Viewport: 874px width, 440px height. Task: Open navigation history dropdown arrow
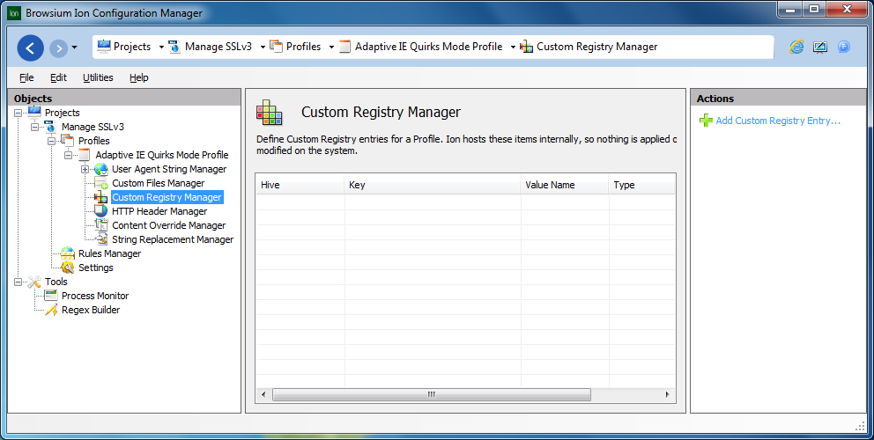coord(75,48)
